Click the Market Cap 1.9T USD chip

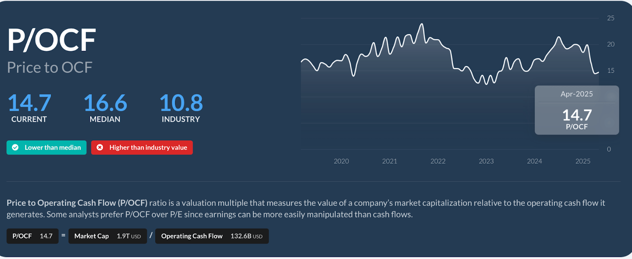[x=107, y=236]
